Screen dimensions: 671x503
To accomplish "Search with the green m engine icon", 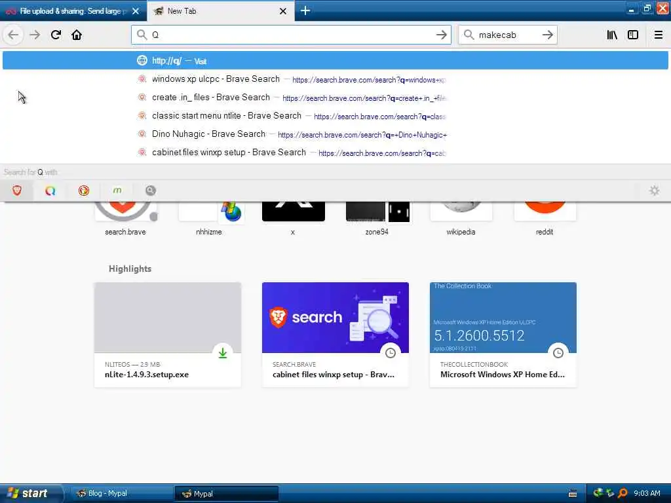I will (117, 191).
